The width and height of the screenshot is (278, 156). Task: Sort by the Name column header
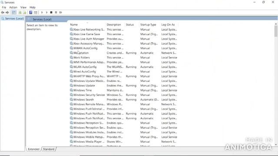click(x=87, y=25)
